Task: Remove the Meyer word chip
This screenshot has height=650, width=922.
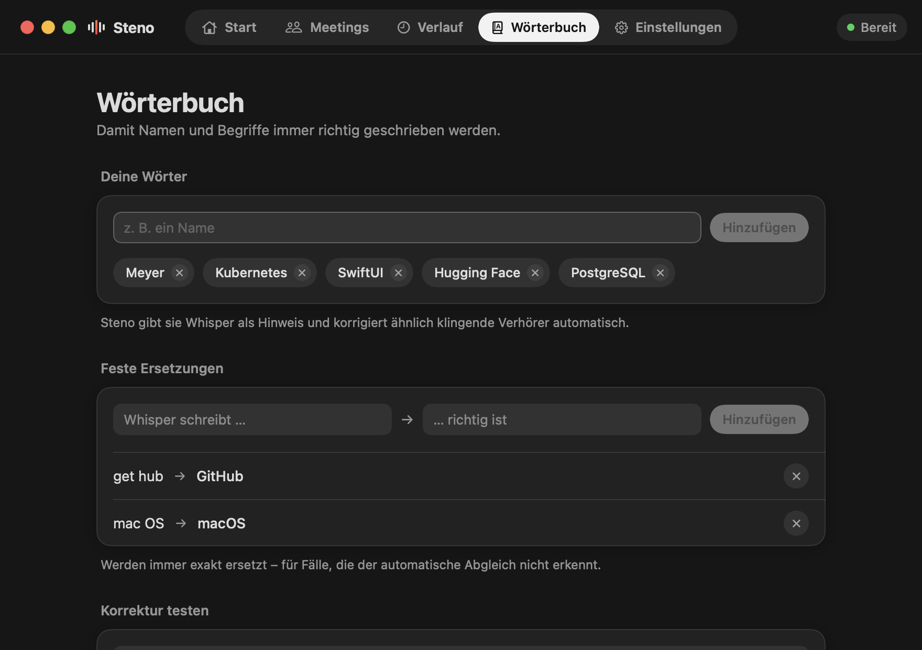Action: 180,273
